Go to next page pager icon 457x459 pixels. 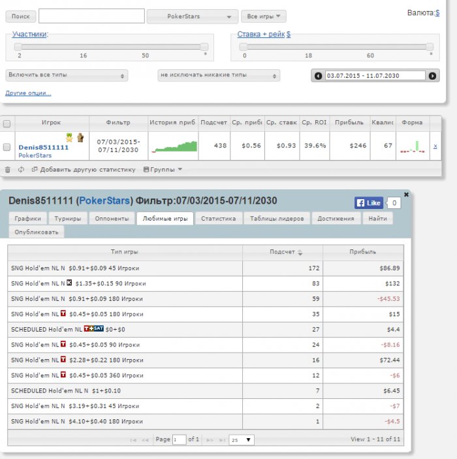(x=210, y=440)
